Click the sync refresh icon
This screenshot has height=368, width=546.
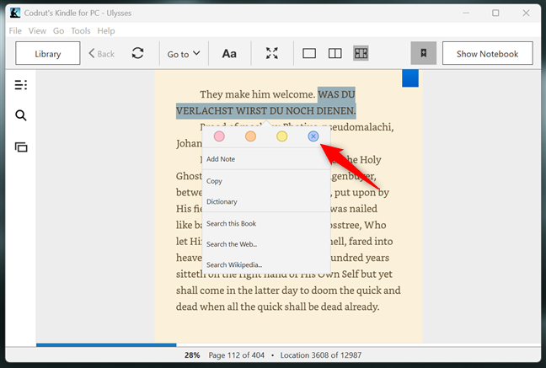pyautogui.click(x=137, y=54)
